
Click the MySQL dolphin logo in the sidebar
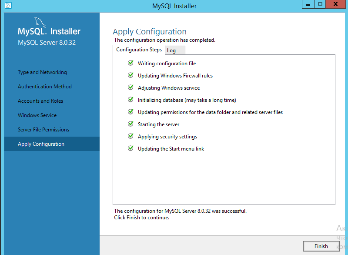click(x=40, y=22)
